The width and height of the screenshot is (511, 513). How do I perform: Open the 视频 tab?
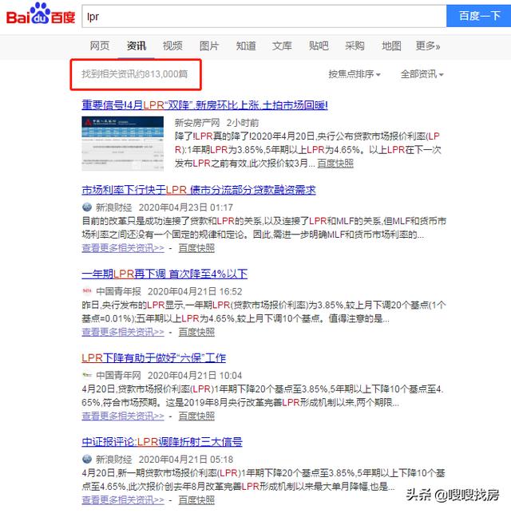(x=172, y=45)
